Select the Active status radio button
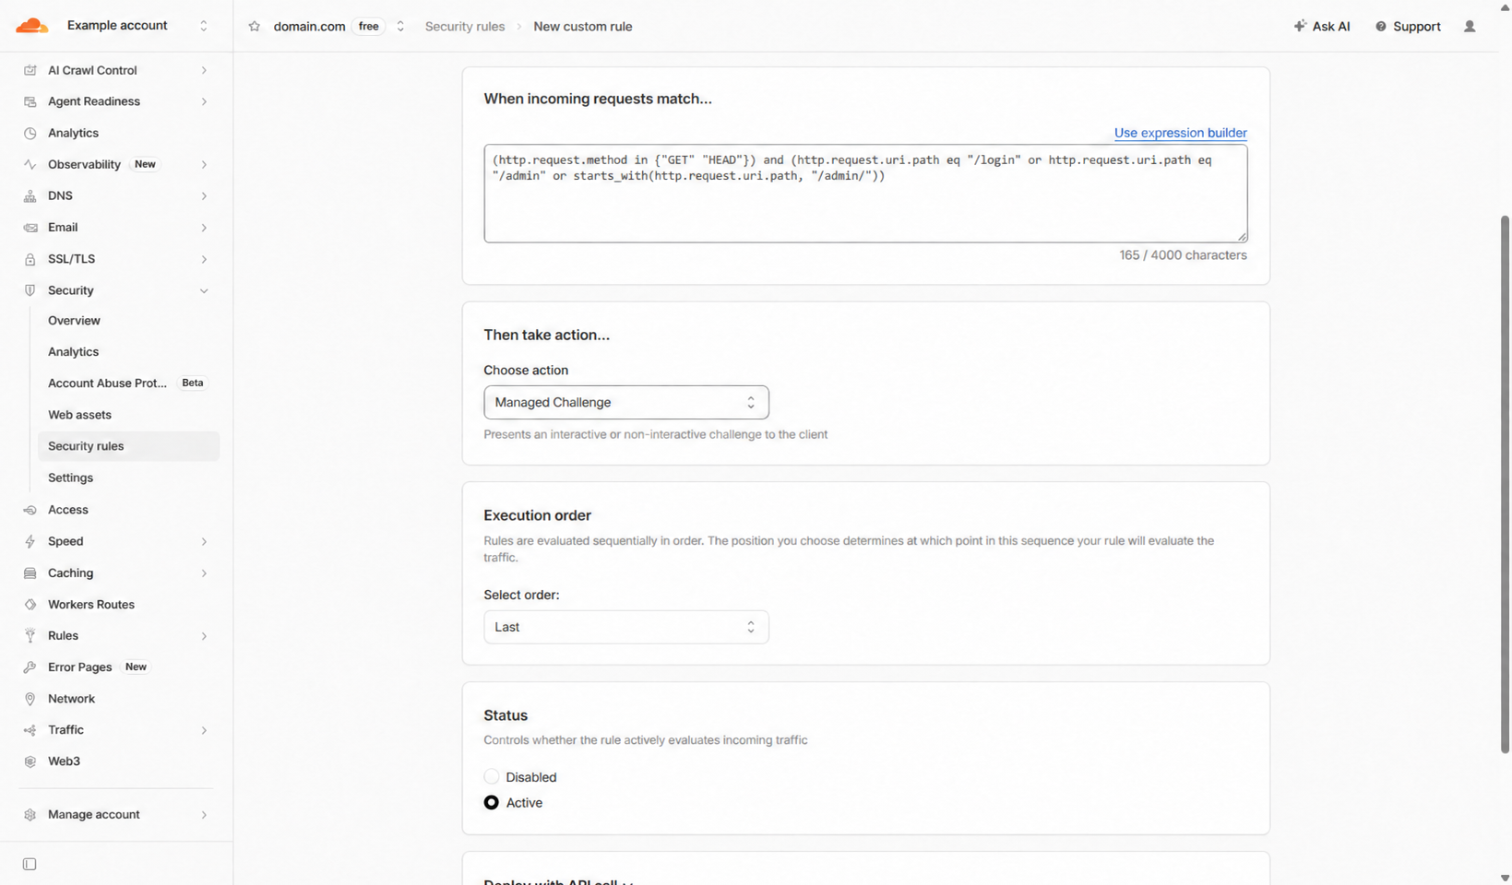Viewport: 1512px width, 885px height. click(492, 803)
